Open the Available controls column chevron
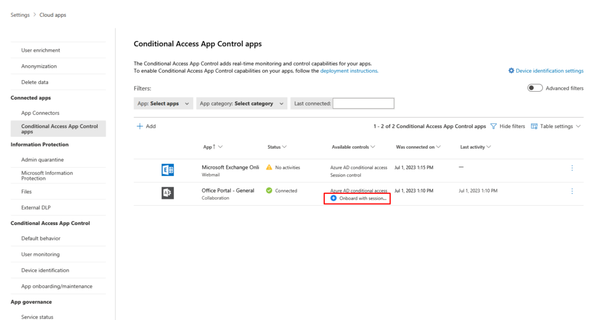This screenshot has width=592, height=320. (373, 147)
